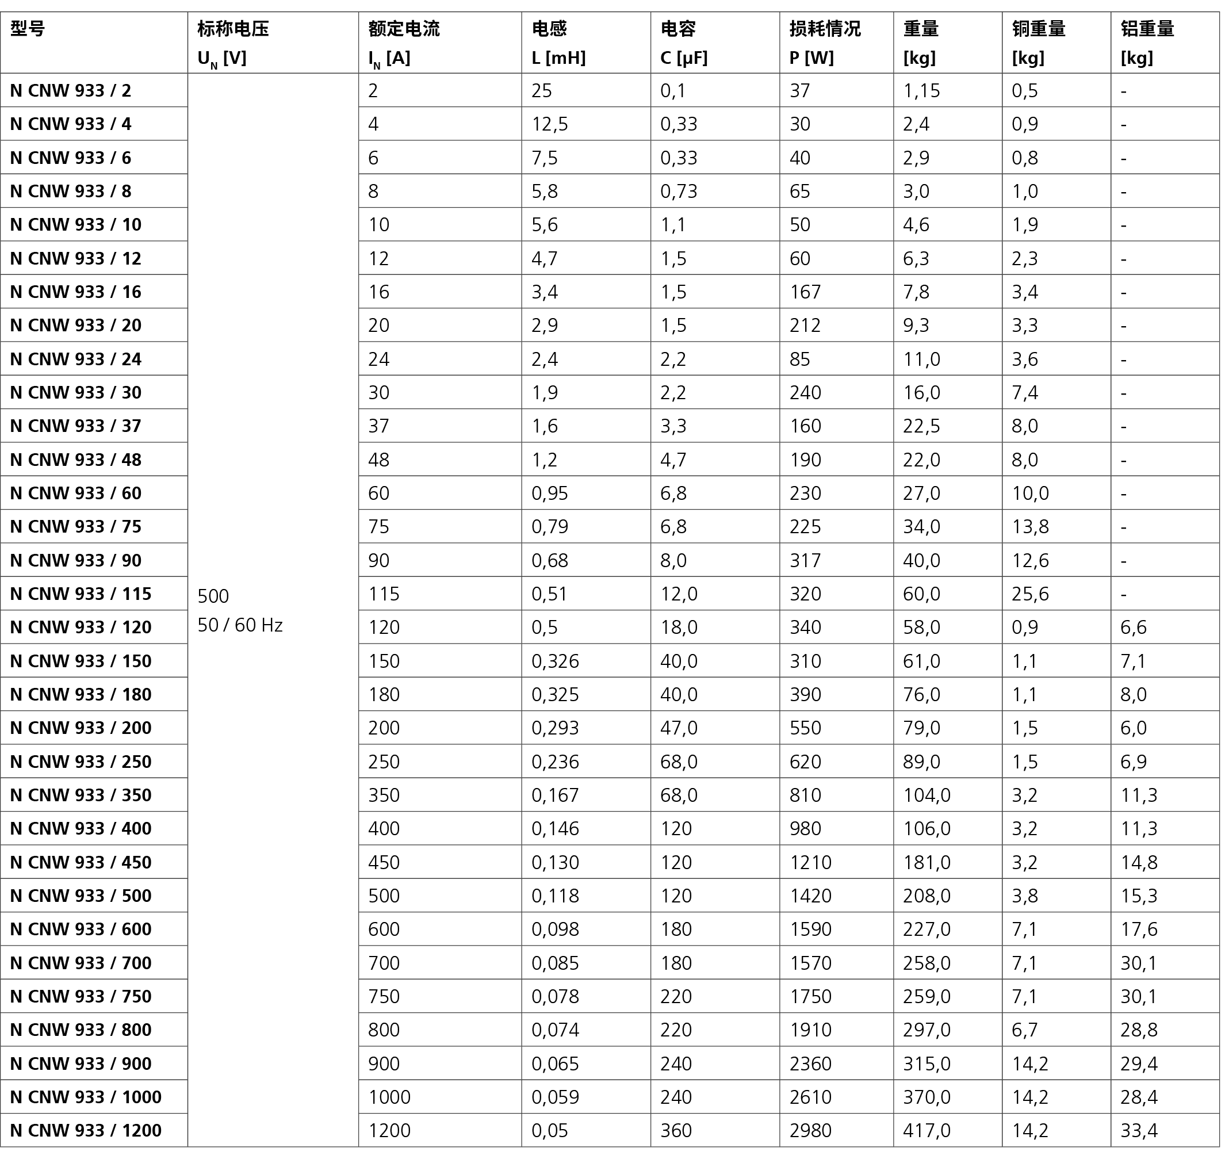Select model cell N CNW 933 / 350

(x=94, y=794)
